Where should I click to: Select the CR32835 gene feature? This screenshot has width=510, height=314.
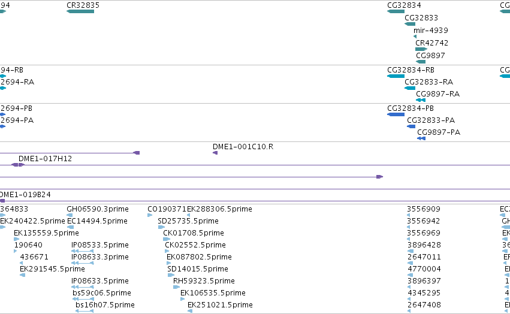(x=80, y=11)
